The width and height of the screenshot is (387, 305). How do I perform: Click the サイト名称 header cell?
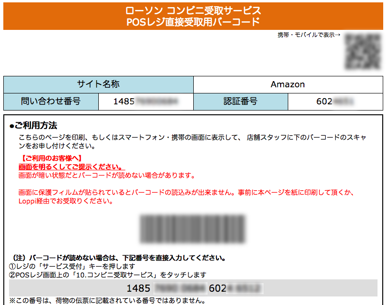(x=98, y=84)
